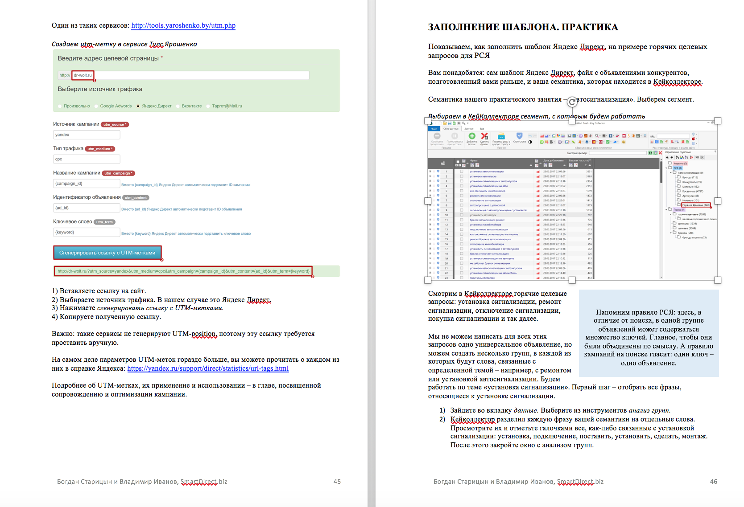Click the table settings sliders icon in grid header
This screenshot has width=744, height=507.
443,164
